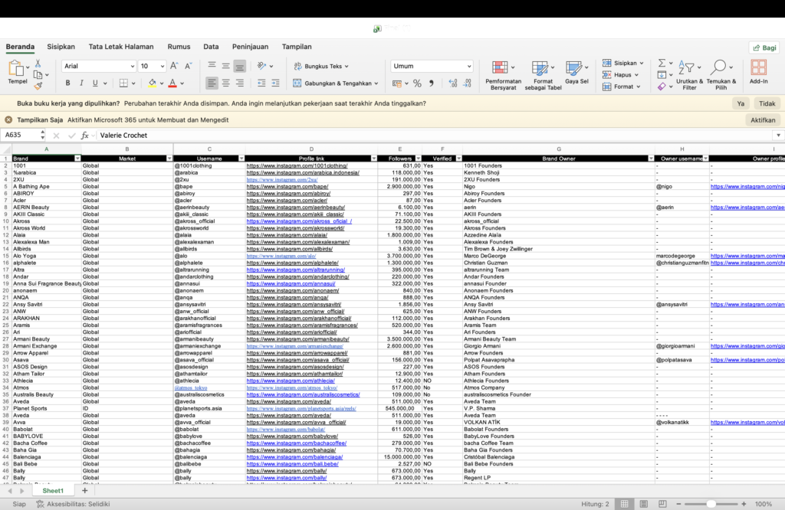Open Urutkan & Filter
The height and width of the screenshot is (510, 785).
(689, 75)
